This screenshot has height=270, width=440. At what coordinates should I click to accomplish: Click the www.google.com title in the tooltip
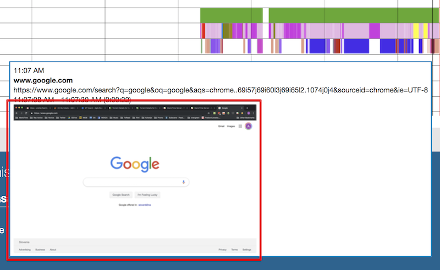click(x=43, y=80)
